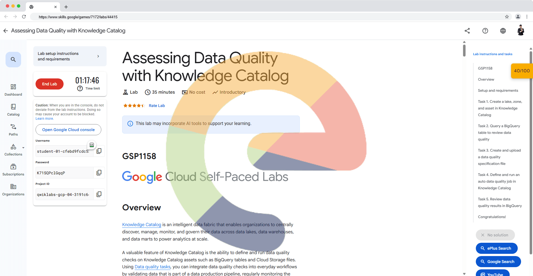Screen dimensions: 533x276
Task: Go to Task 5 Review results in BigQuery
Action: (x=500, y=203)
